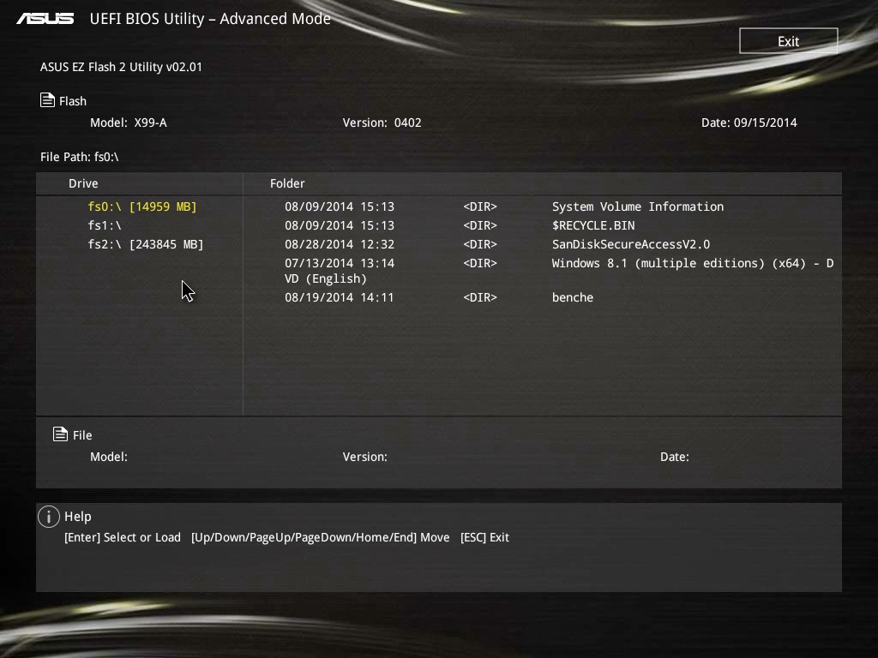Open the $RECYCLE.BIN folder

click(x=593, y=225)
